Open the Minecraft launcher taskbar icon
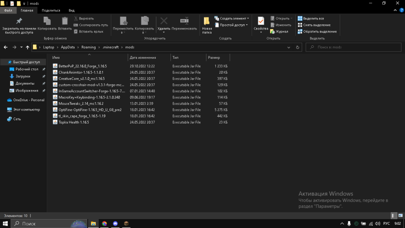The image size is (405, 228). pos(126,224)
